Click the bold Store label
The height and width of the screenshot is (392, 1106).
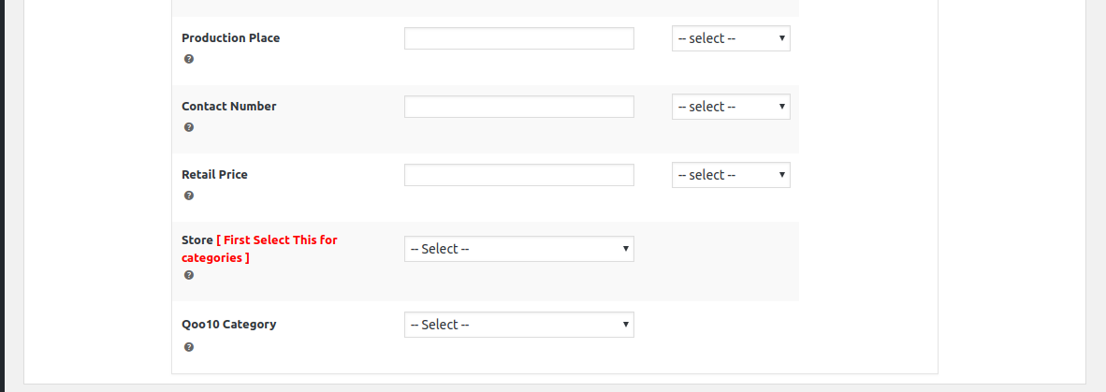196,240
